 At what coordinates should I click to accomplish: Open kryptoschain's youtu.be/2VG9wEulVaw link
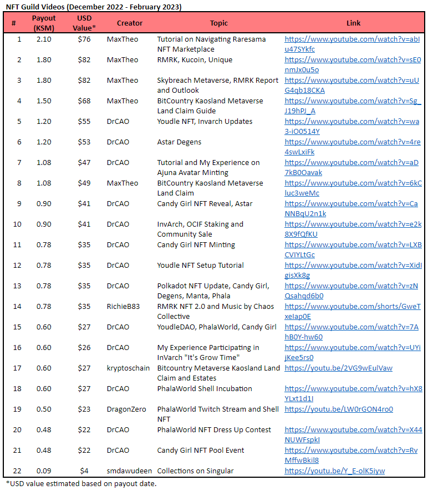(x=339, y=368)
